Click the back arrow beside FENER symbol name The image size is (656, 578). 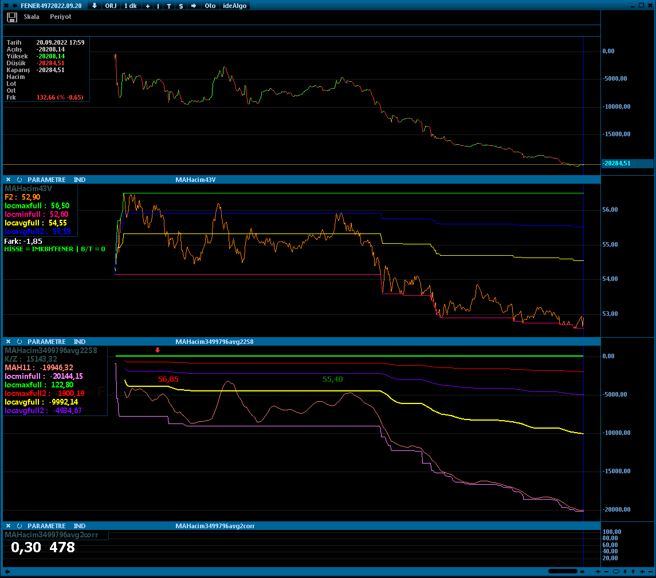(15, 6)
